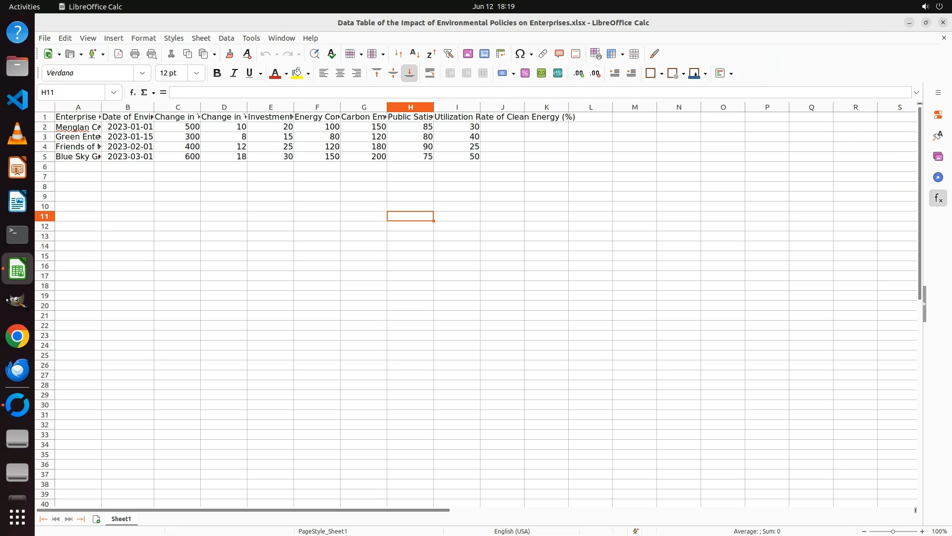The image size is (952, 536).
Task: Click the column H header
Action: pos(410,107)
